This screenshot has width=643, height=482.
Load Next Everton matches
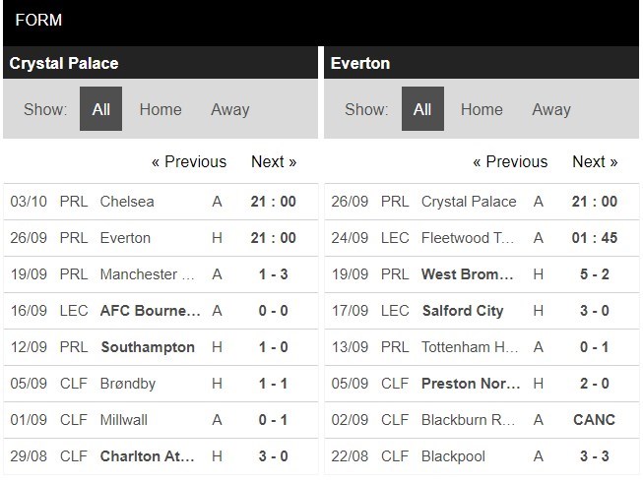coord(595,161)
